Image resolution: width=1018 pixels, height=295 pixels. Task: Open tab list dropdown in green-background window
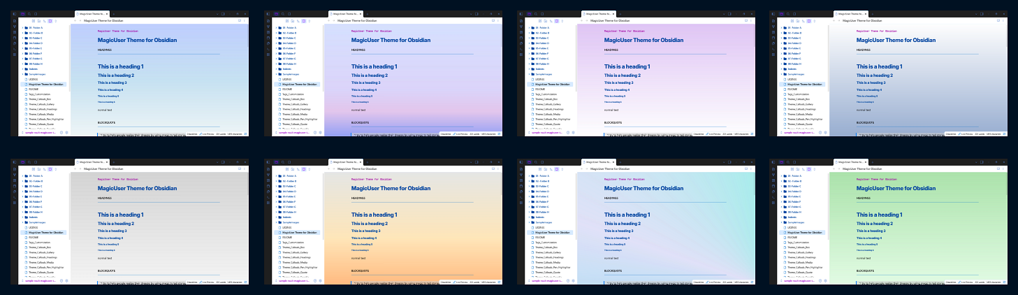pos(977,162)
